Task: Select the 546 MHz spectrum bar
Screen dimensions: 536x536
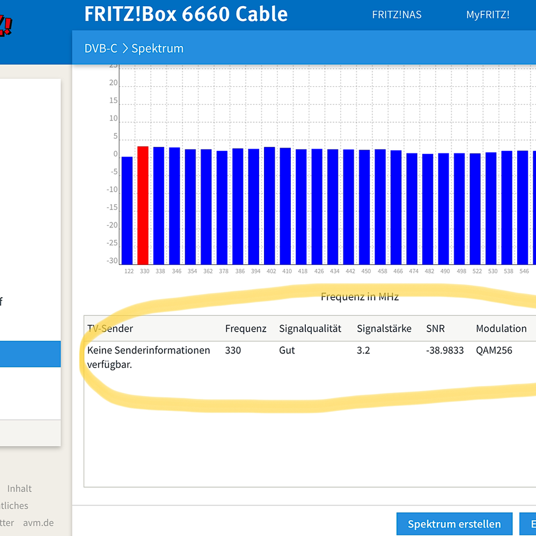Action: [523, 208]
